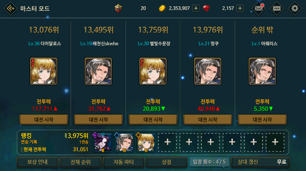Viewport: 306px width, 171px height.
Task: Add rubies with plus beside 2,157
Action: [x=240, y=8]
